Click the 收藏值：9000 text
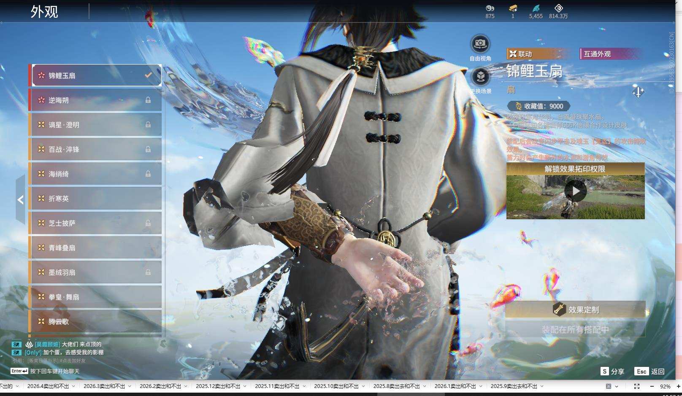682x396 pixels. (x=544, y=106)
